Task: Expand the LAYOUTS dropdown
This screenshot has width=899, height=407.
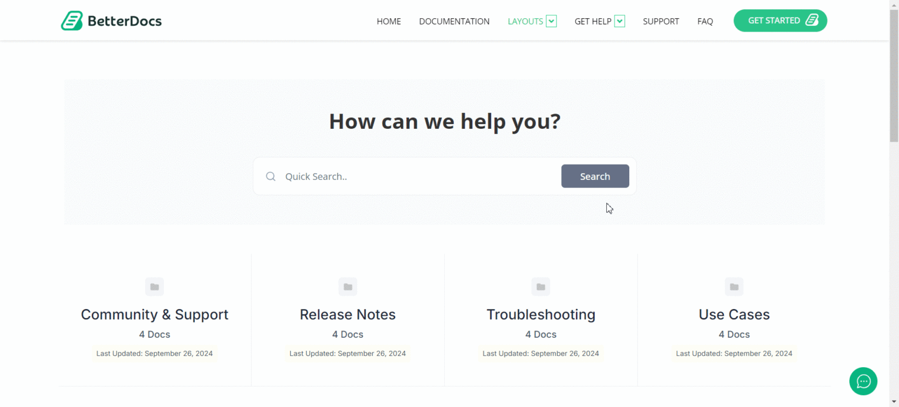Action: pyautogui.click(x=551, y=20)
